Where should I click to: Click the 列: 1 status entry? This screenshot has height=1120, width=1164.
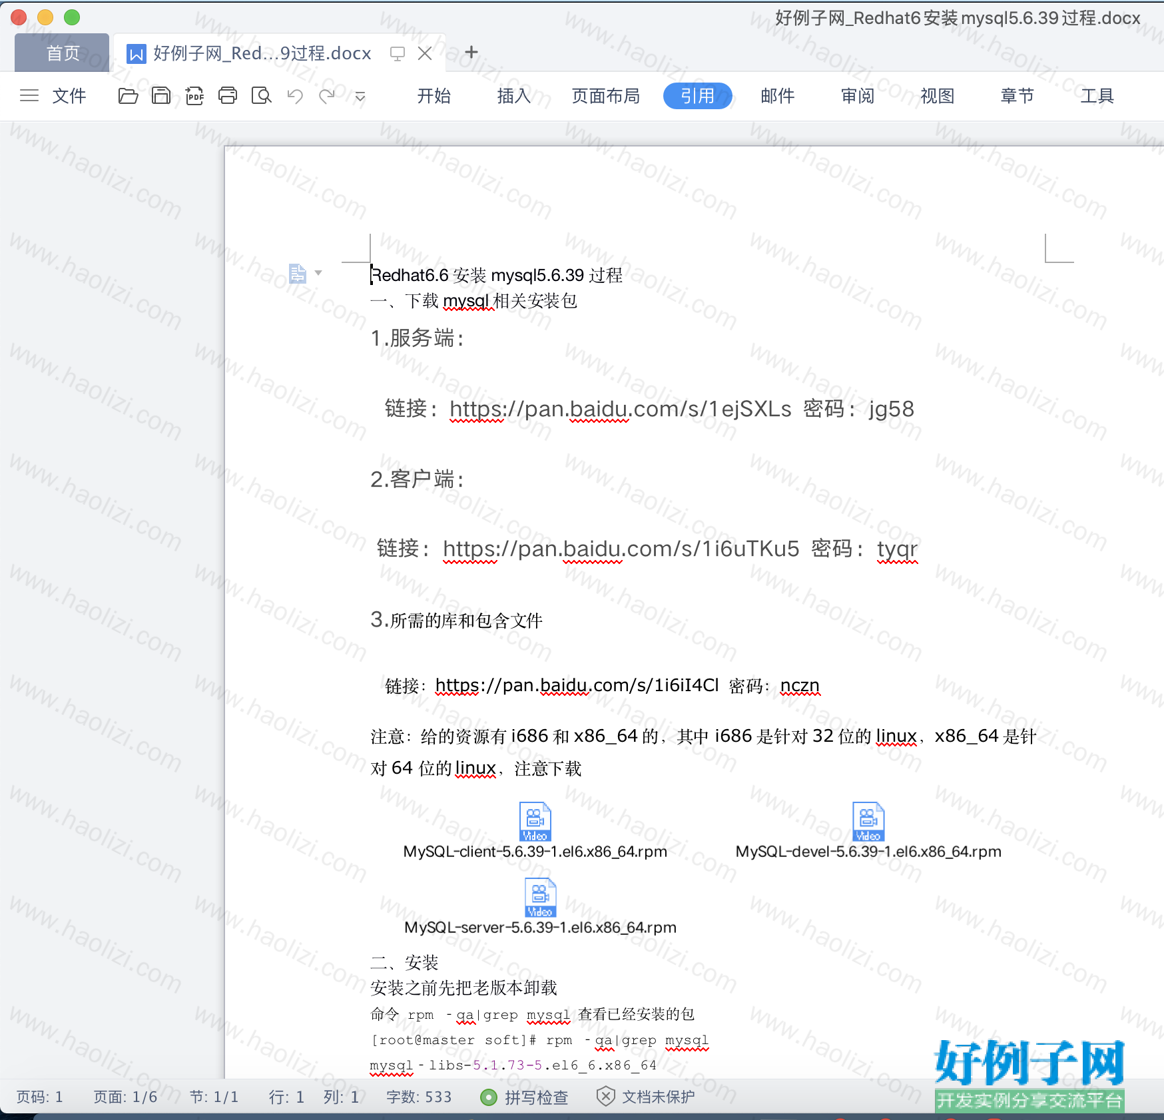coord(342,1097)
